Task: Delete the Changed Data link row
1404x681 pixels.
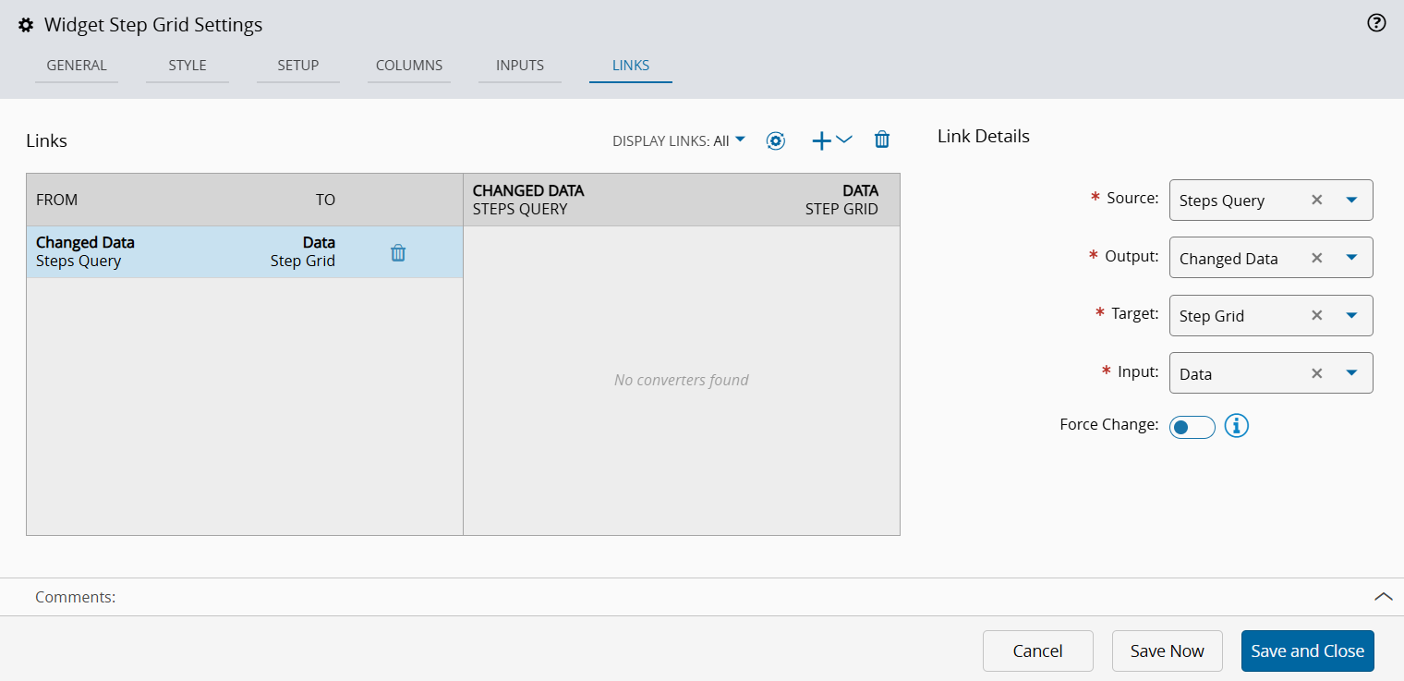Action: (x=398, y=252)
